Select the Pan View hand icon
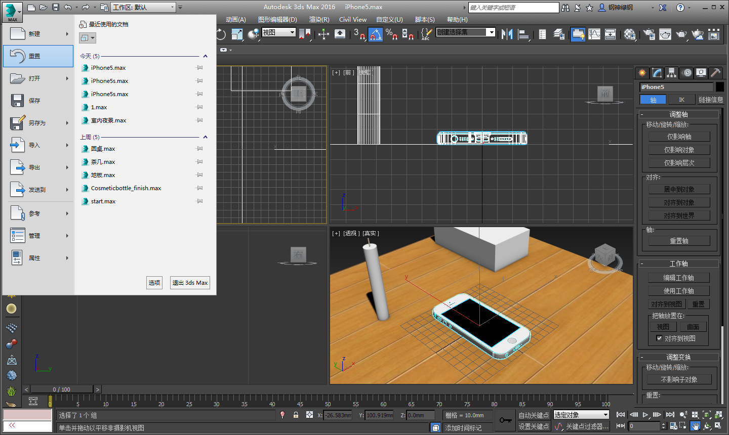729x435 pixels. (x=696, y=426)
